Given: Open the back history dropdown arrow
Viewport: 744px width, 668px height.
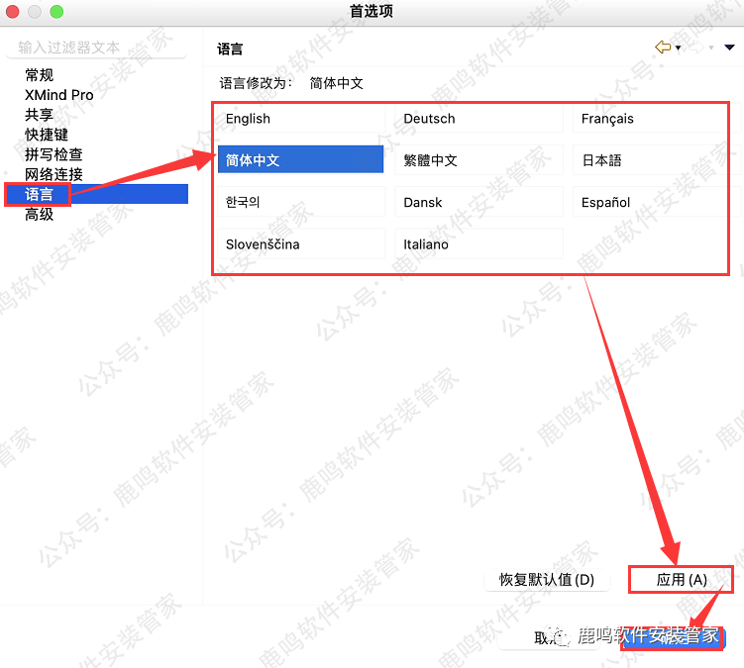Looking at the screenshot, I should pyautogui.click(x=679, y=48).
